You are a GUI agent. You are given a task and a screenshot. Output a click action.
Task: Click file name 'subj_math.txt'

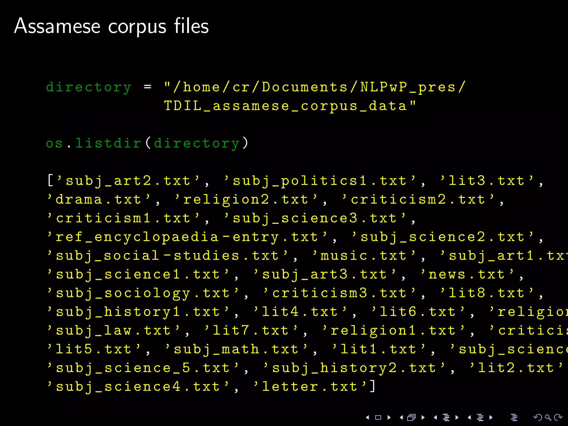tap(236, 349)
